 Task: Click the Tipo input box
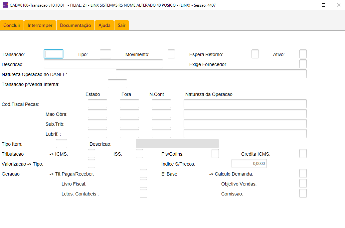105,54
